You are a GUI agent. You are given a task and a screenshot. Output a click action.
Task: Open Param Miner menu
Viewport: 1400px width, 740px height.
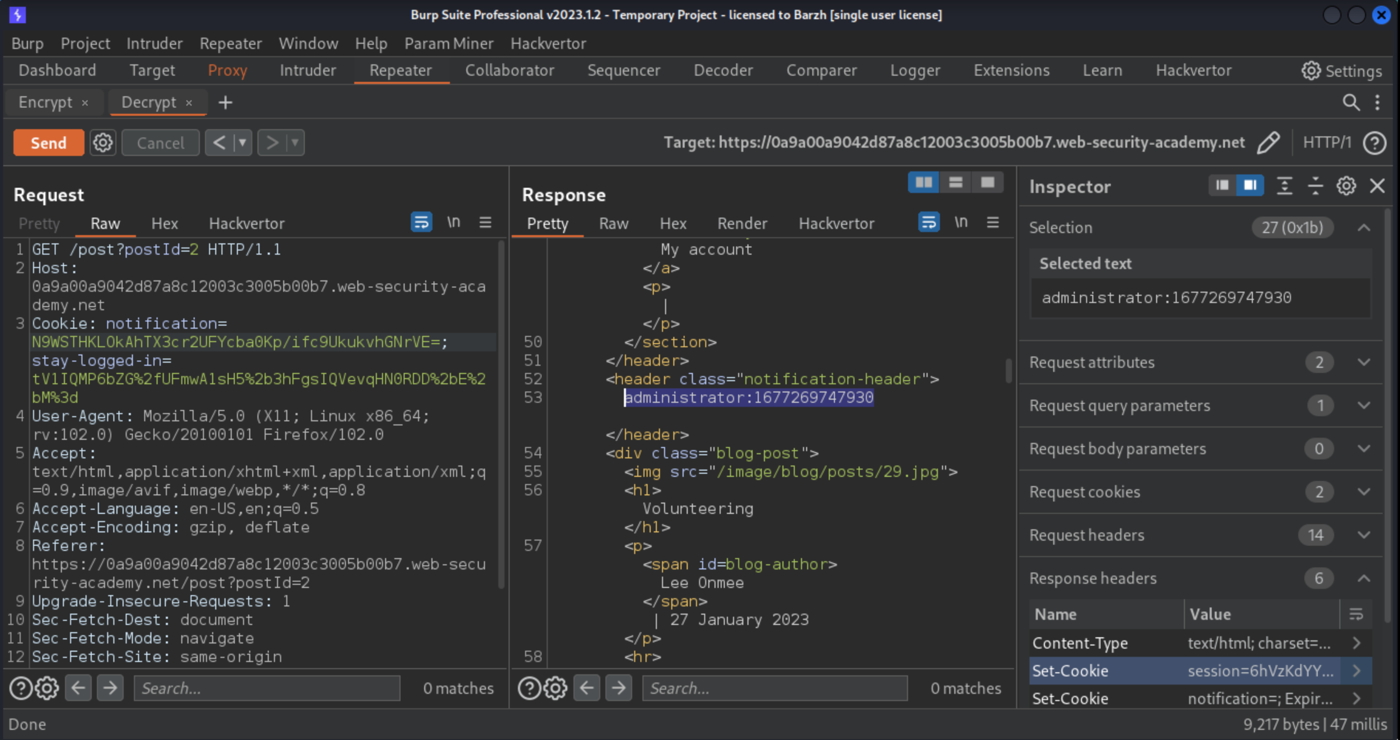click(448, 43)
